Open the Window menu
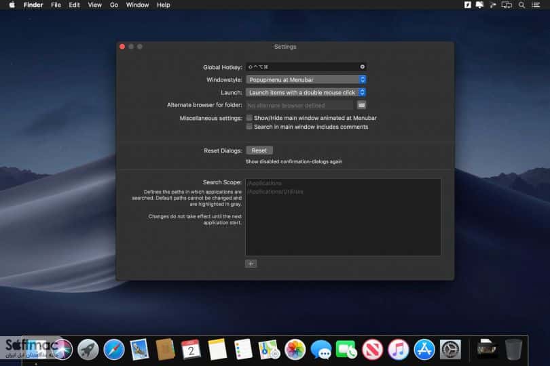Image resolution: width=550 pixels, height=366 pixels. (137, 5)
